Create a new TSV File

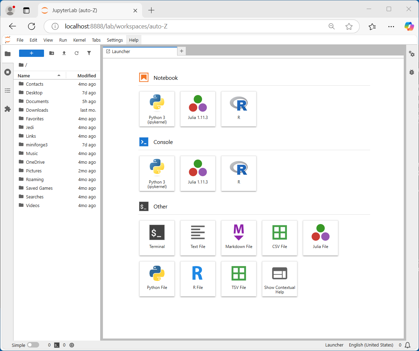pos(239,279)
